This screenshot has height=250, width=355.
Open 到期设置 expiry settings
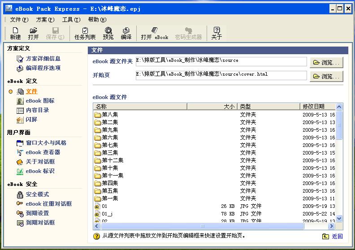pyautogui.click(x=33, y=213)
